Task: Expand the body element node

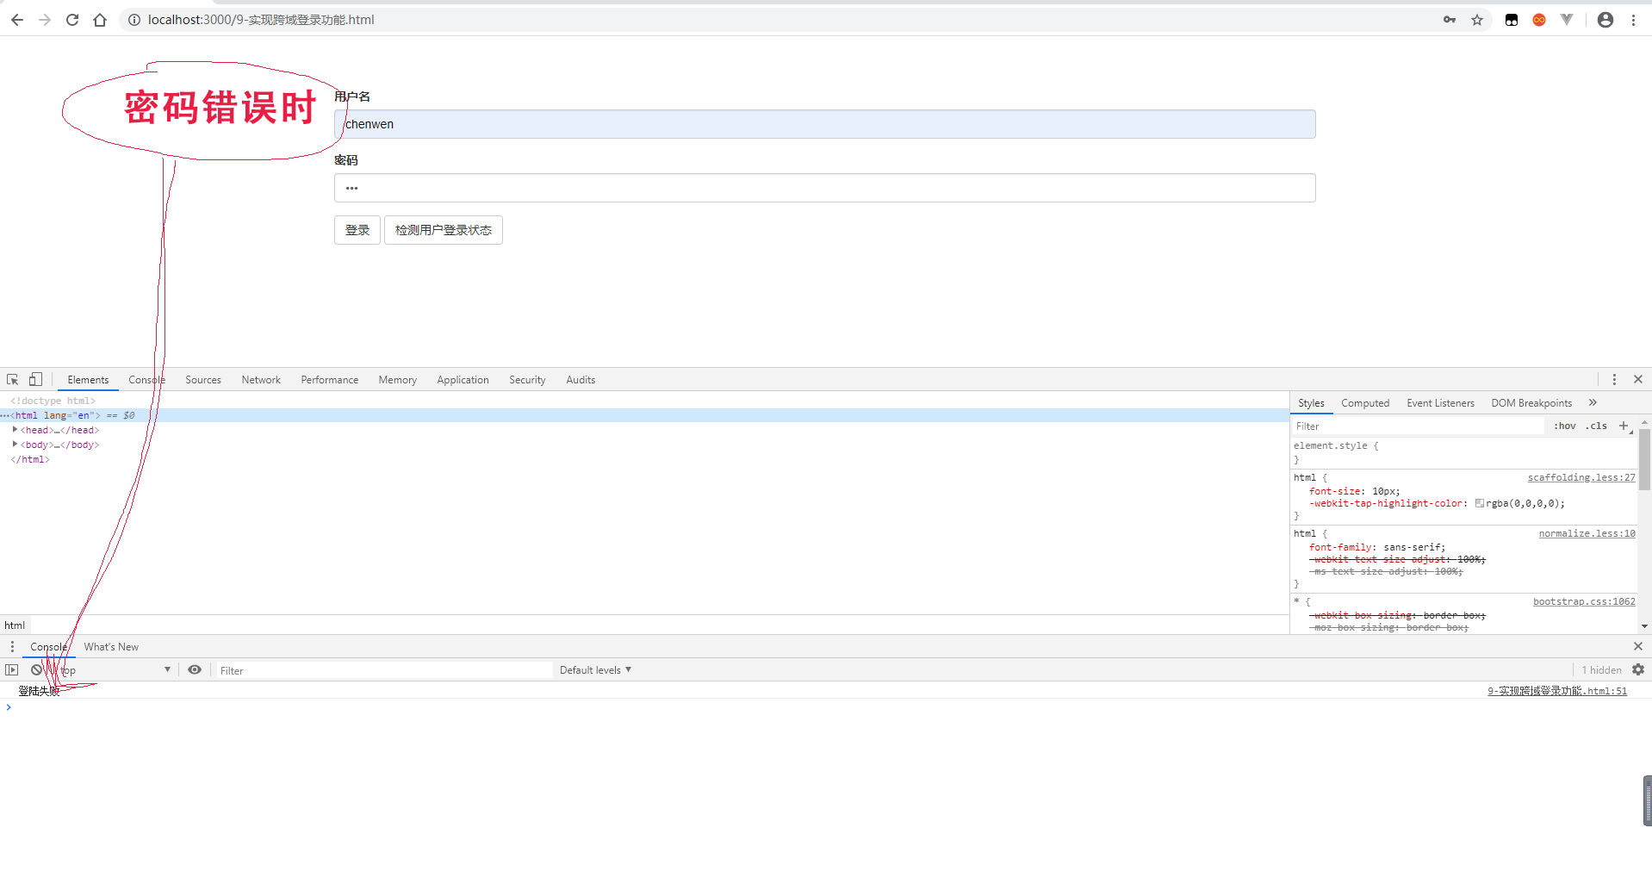Action: pos(15,444)
